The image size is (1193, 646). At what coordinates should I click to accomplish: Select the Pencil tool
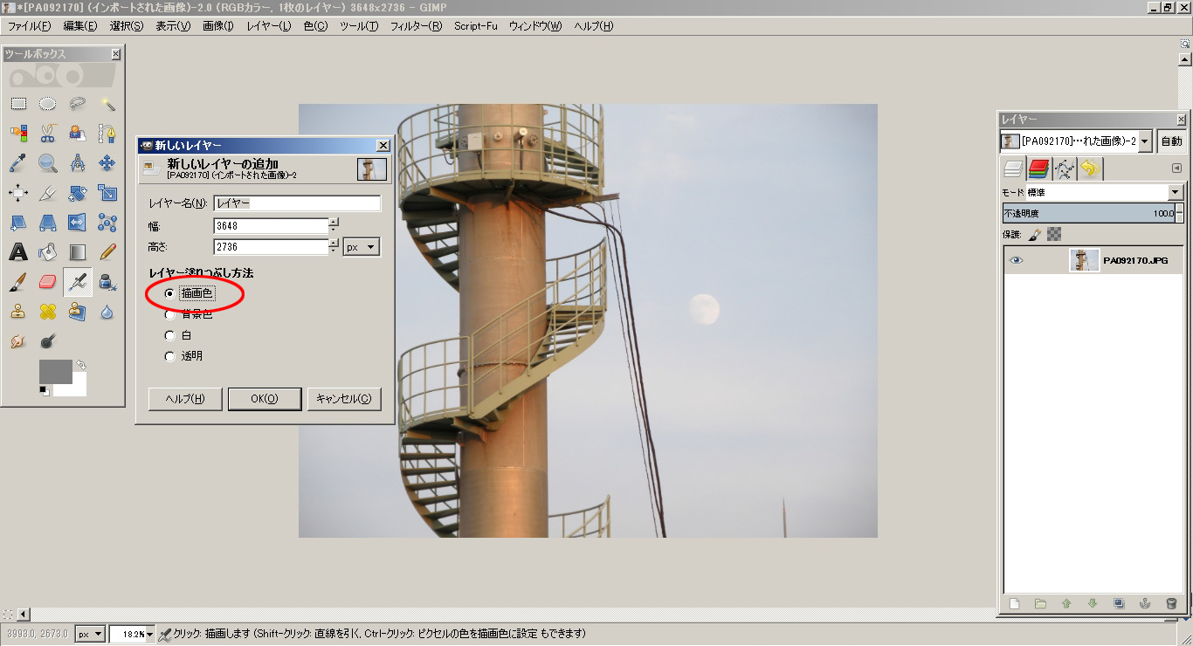click(107, 252)
